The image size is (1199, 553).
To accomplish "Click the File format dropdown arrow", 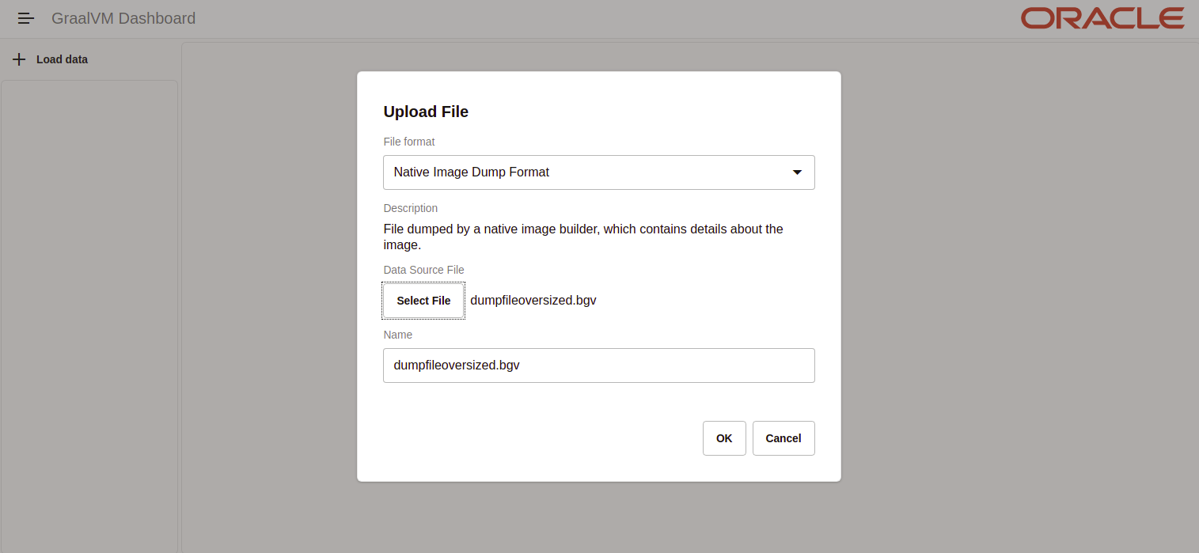I will point(797,172).
